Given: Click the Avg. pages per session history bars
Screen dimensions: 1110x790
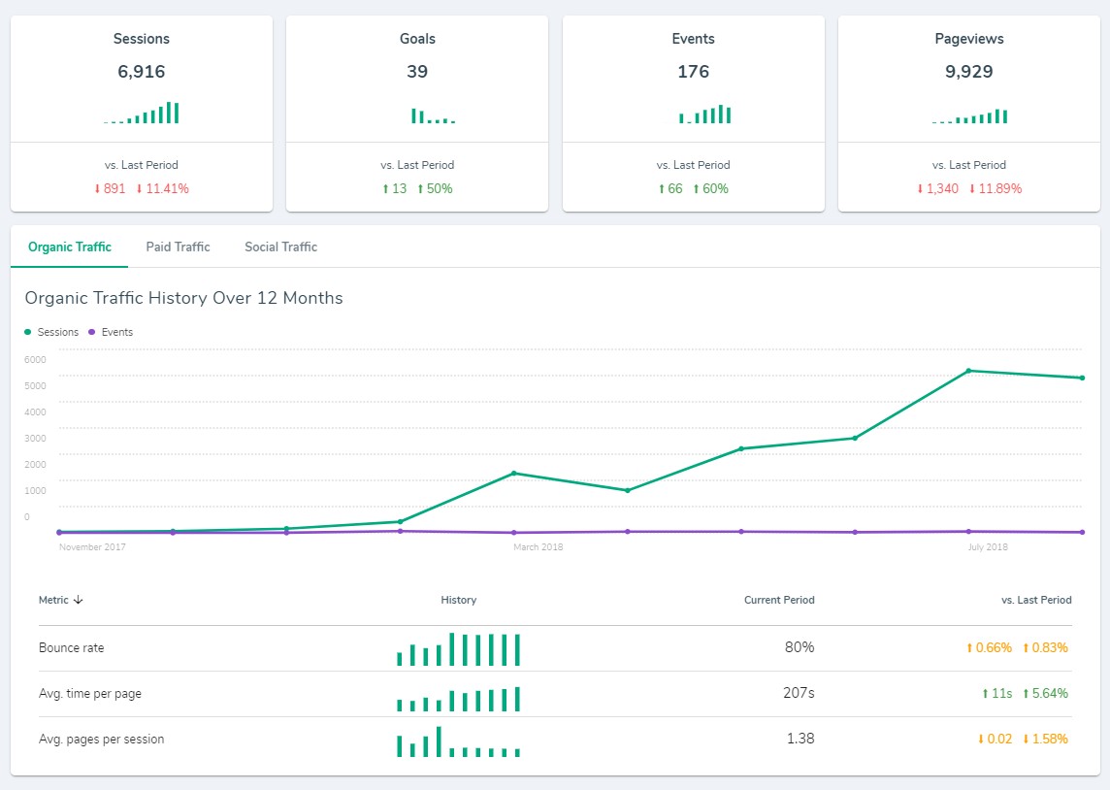Looking at the screenshot, I should pyautogui.click(x=459, y=741).
